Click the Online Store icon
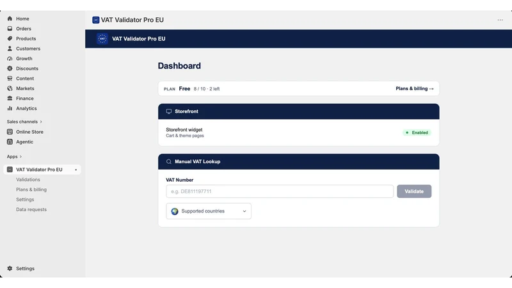This screenshot has width=512, height=288. (10, 132)
